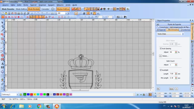Screen dimensions: 194x109
Task: Click the highlighted orange color list icon beside the color palette
Action: pos(150,94)
